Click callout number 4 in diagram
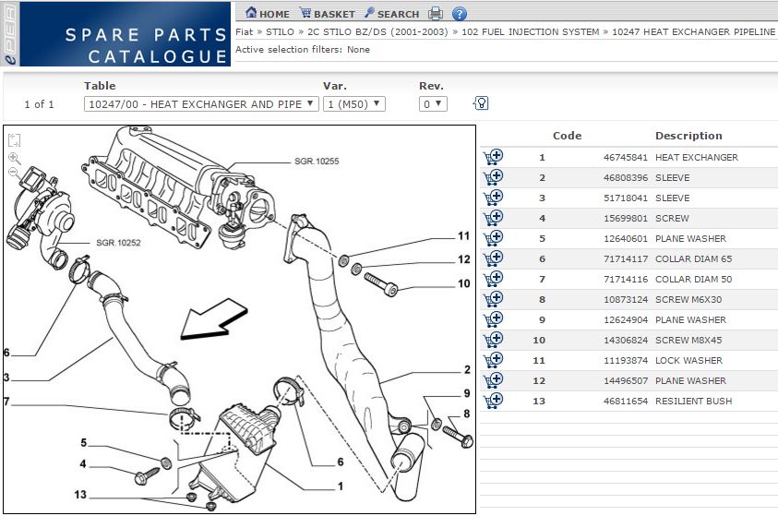Viewport: 778px width, 516px height. tap(83, 464)
